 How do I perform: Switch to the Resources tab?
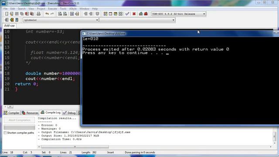30,113
